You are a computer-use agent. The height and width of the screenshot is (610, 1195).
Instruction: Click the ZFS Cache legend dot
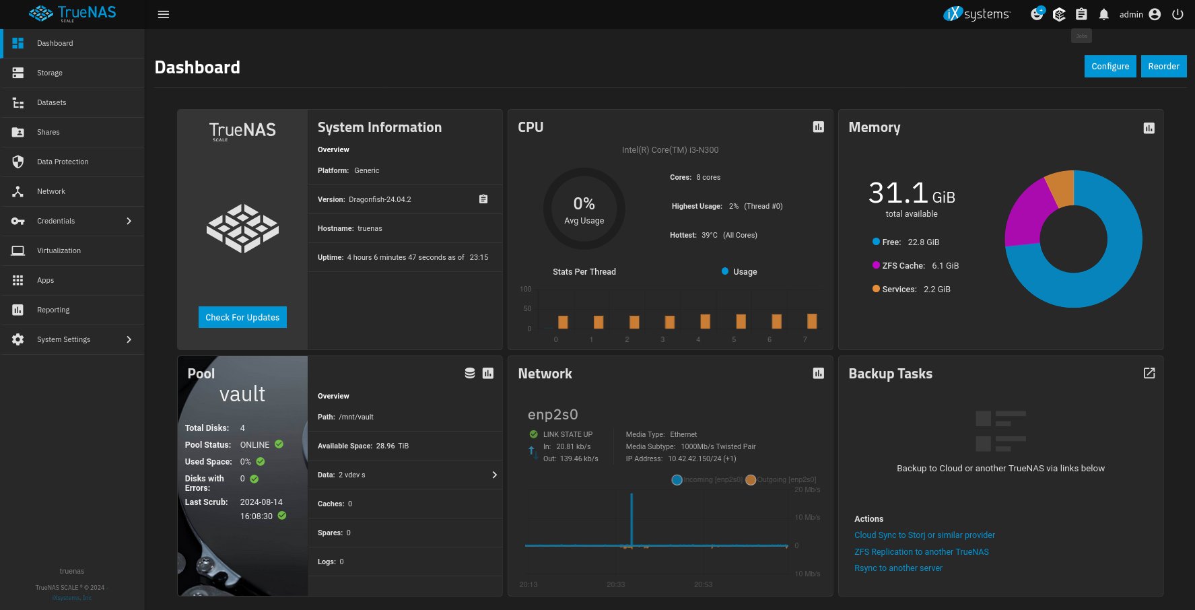(x=876, y=265)
